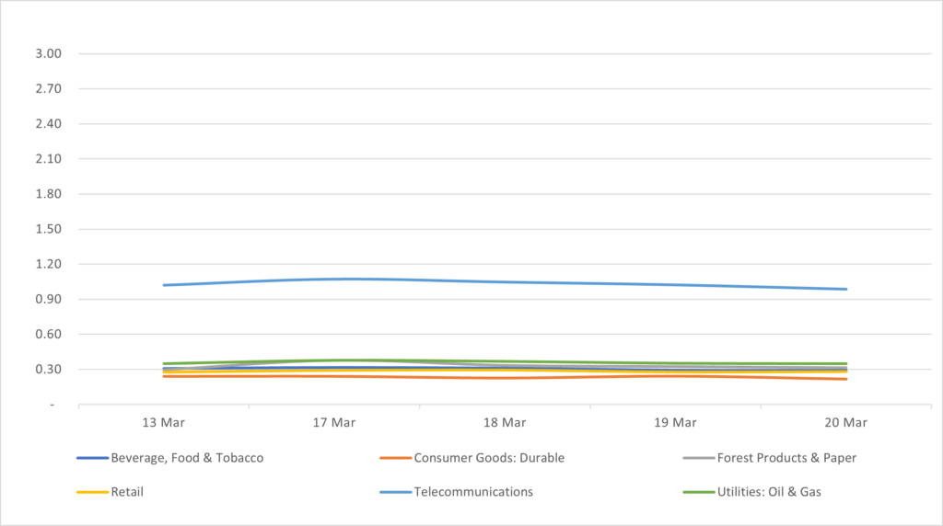Click the Telecommunications legend label
The width and height of the screenshot is (943, 526).
[x=473, y=492]
